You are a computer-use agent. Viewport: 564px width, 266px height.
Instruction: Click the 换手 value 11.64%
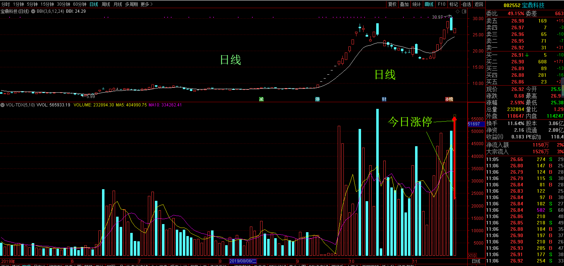[x=516, y=124]
